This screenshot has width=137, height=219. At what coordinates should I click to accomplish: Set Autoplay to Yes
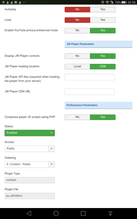(x=103, y=10)
